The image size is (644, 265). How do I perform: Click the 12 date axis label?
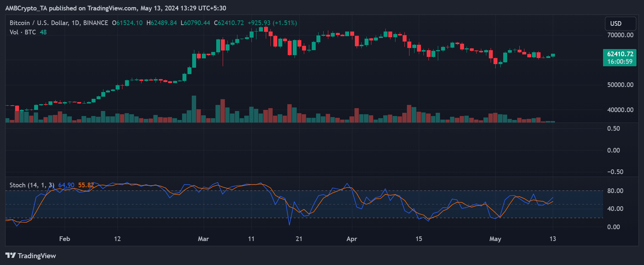[x=117, y=239]
